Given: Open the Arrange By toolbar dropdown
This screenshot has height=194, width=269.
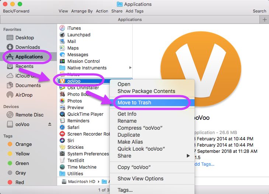Looking at the screenshot, I should (82, 11).
